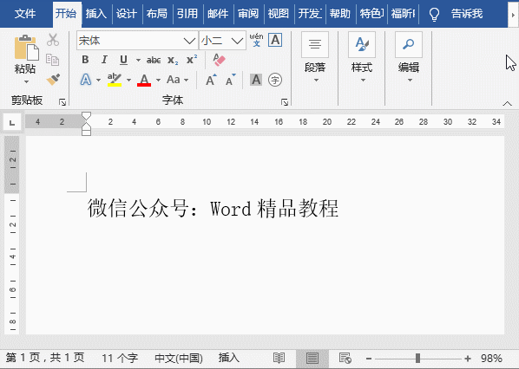The height and width of the screenshot is (369, 519).
Task: Click the Copy icon
Action: [53, 60]
